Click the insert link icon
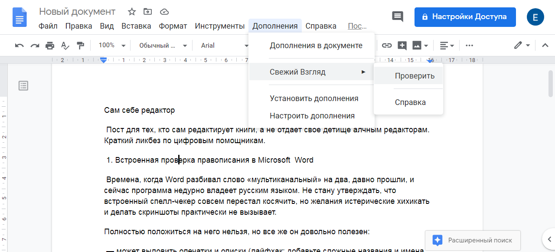This screenshot has height=252, width=555. (386, 46)
